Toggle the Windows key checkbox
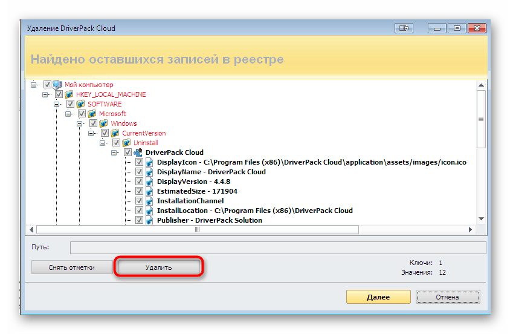The width and height of the screenshot is (510, 334). (x=93, y=123)
